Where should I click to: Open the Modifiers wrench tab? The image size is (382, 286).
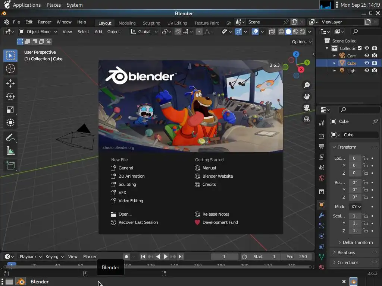coord(322,215)
